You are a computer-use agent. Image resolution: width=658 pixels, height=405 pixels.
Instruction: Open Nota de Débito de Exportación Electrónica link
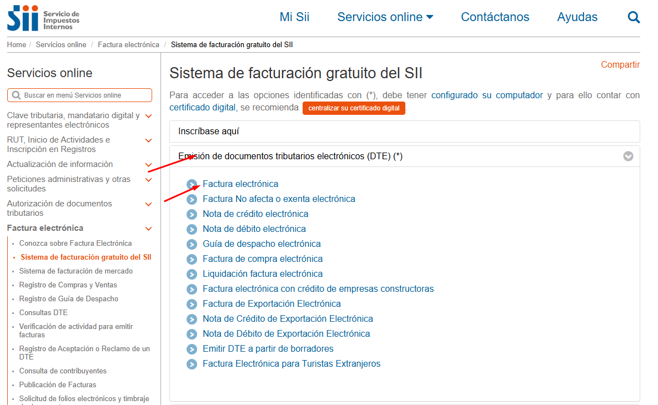pos(286,334)
